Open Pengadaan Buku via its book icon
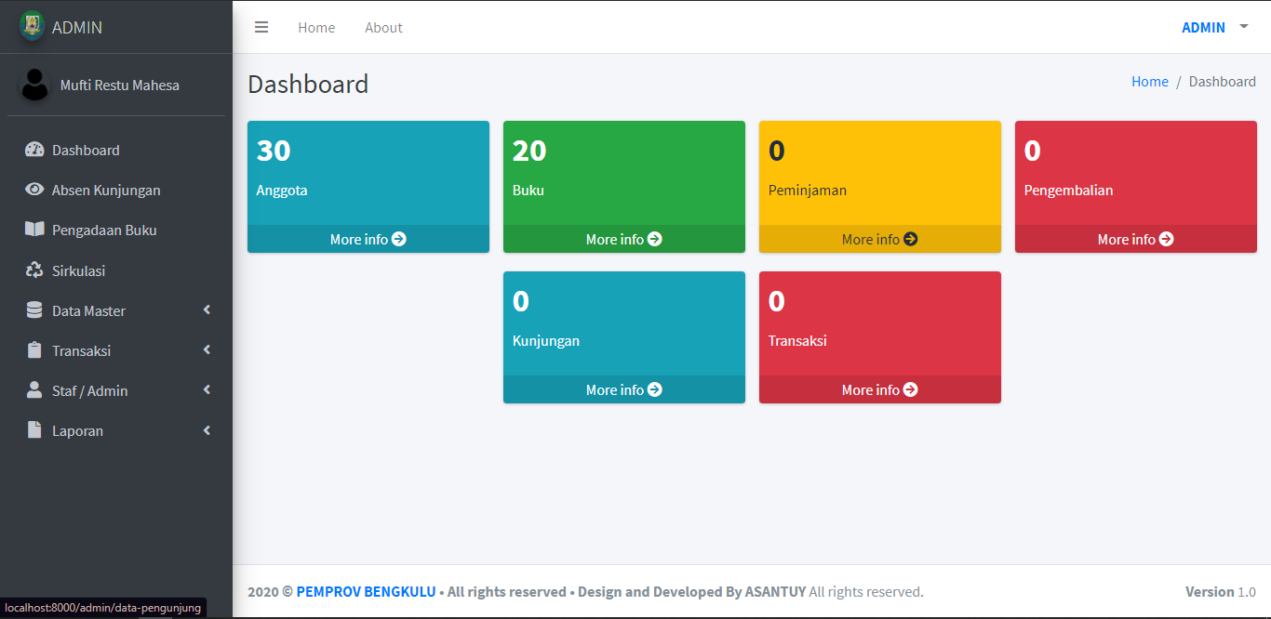This screenshot has width=1271, height=619. pyautogui.click(x=34, y=230)
